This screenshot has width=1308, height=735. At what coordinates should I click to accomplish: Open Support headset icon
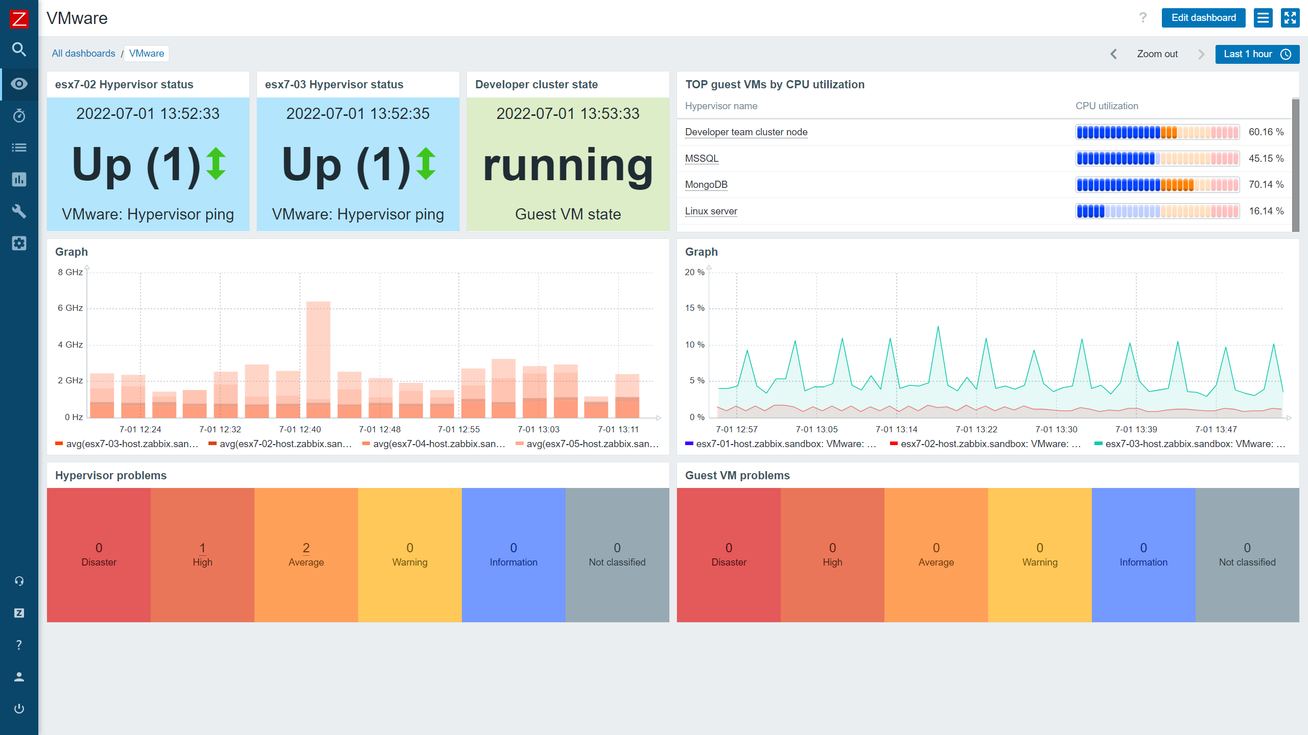19,581
